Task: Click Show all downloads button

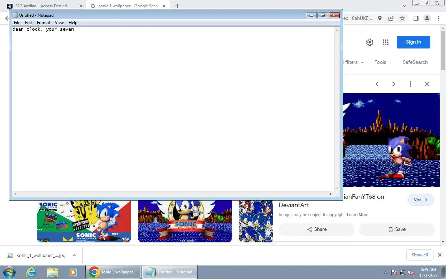Action: pyautogui.click(x=420, y=255)
